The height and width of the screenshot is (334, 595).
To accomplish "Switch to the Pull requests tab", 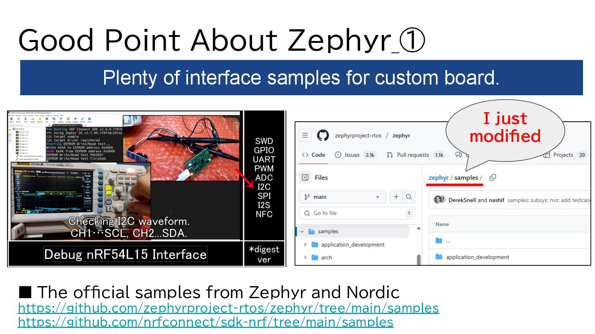I will (x=416, y=155).
